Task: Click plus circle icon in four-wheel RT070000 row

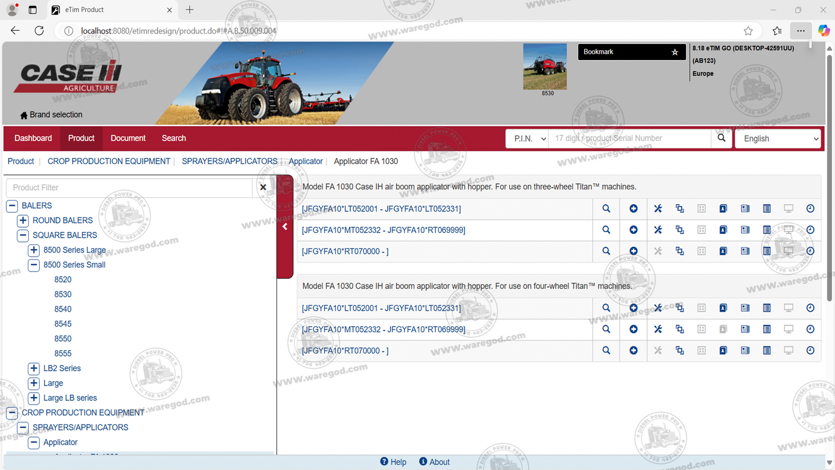Action: pos(633,351)
